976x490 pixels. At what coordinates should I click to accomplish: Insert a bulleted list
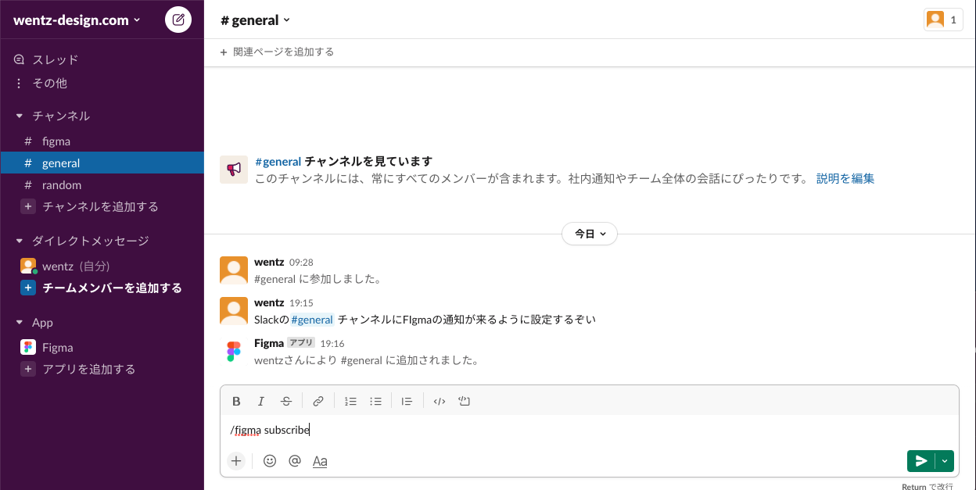pyautogui.click(x=375, y=402)
